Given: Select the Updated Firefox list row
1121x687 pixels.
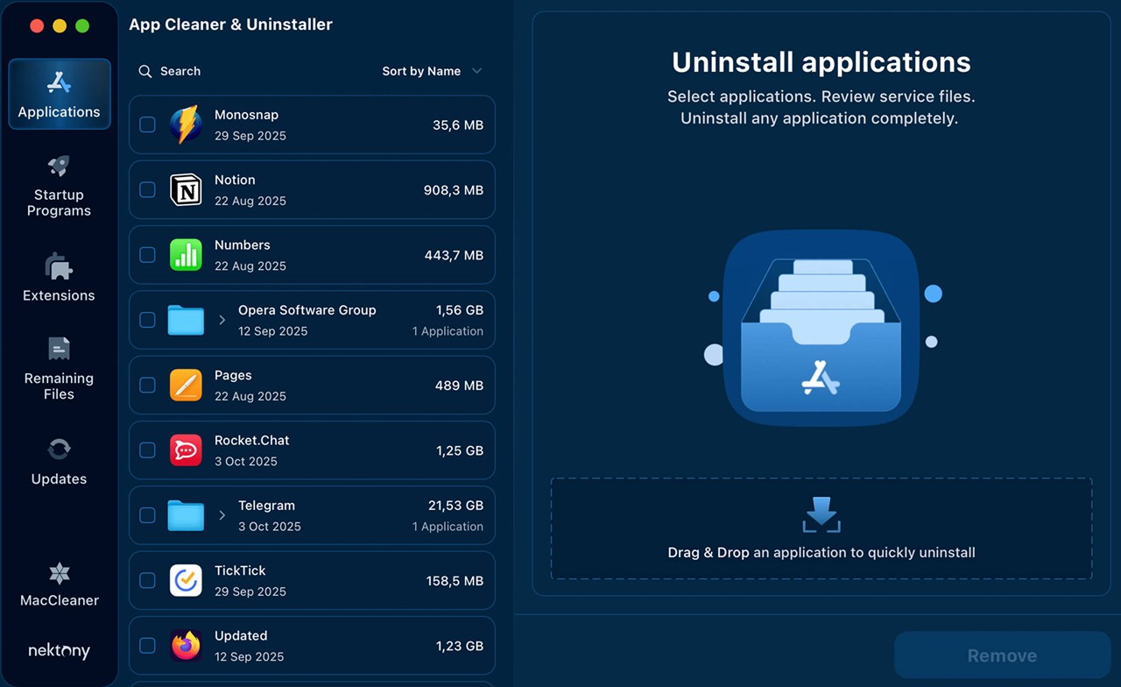Looking at the screenshot, I should tap(312, 646).
